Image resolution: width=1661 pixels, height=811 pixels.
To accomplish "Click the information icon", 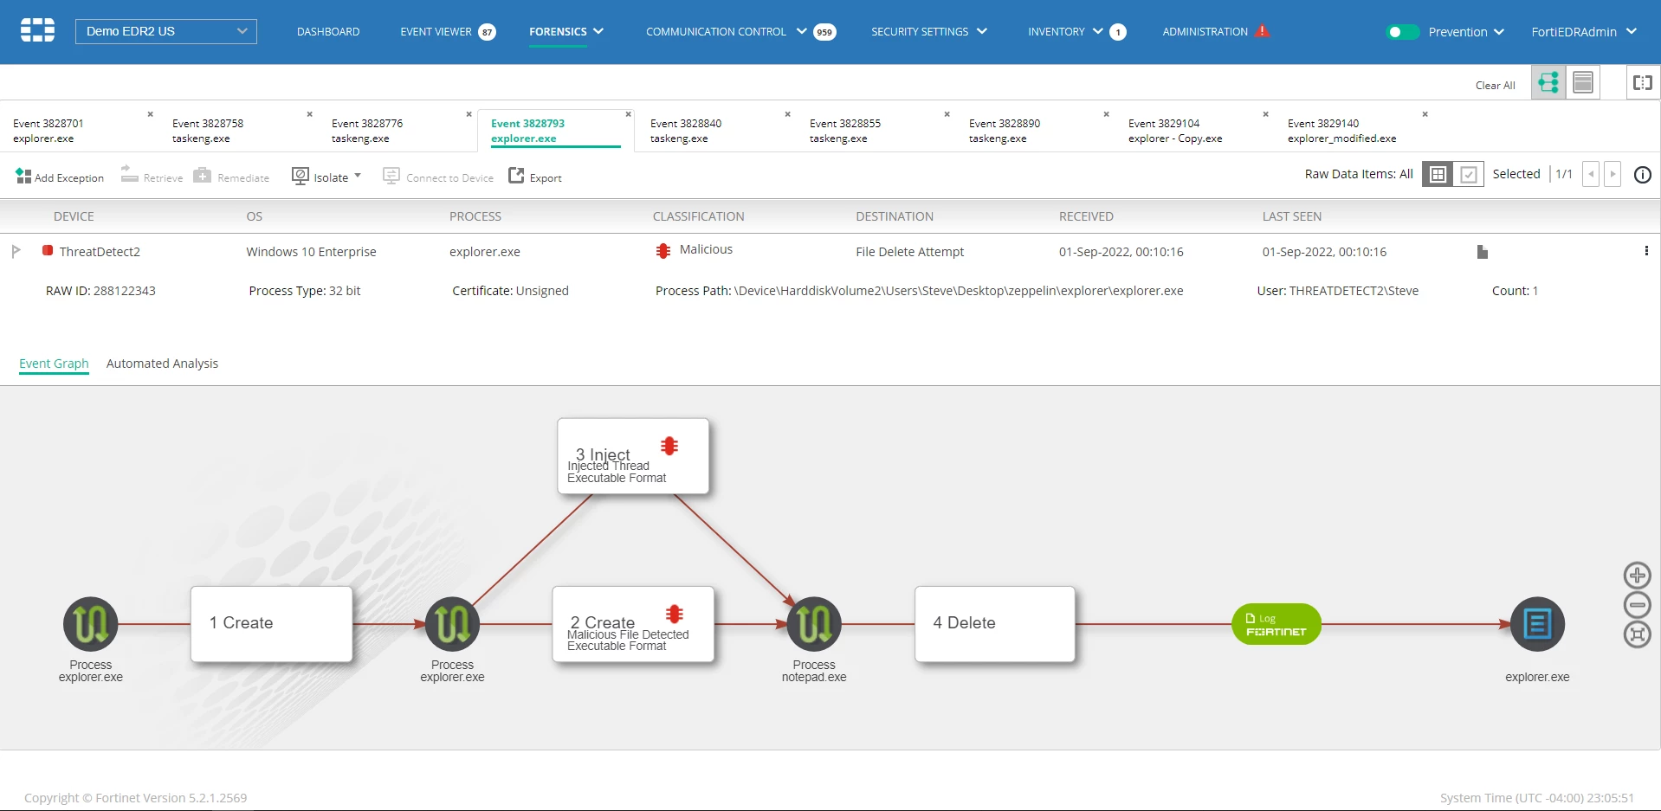I will (x=1643, y=175).
